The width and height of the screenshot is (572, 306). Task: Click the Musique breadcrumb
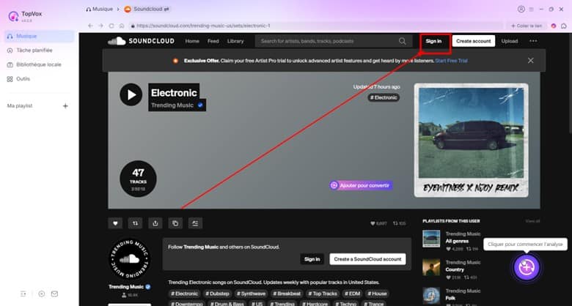[x=99, y=9]
